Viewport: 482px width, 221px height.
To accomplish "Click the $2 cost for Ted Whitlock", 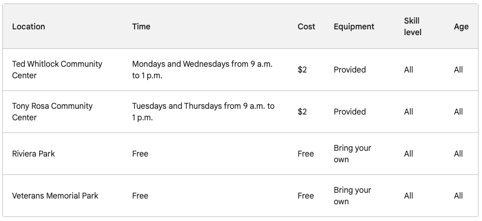I will [302, 70].
